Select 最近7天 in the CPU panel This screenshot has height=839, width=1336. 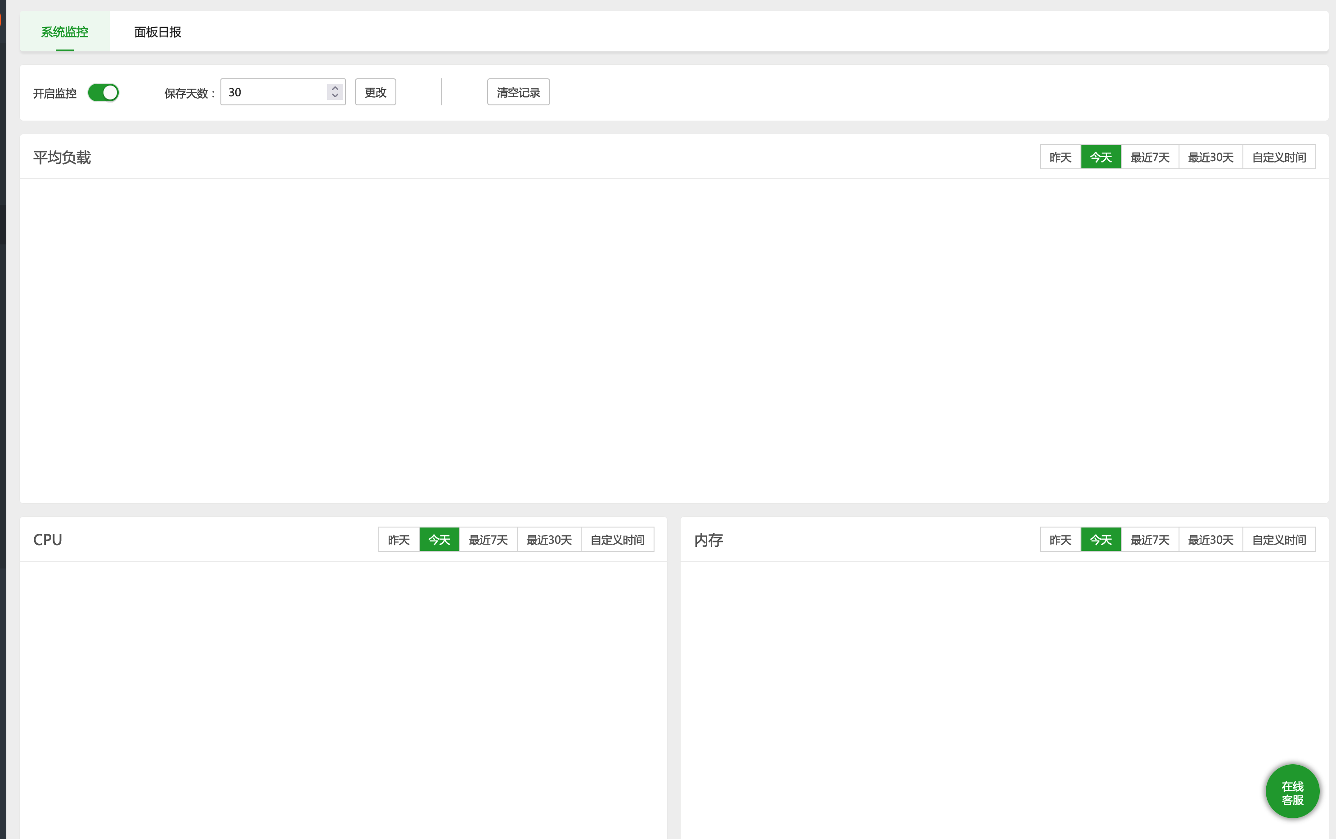pyautogui.click(x=488, y=539)
